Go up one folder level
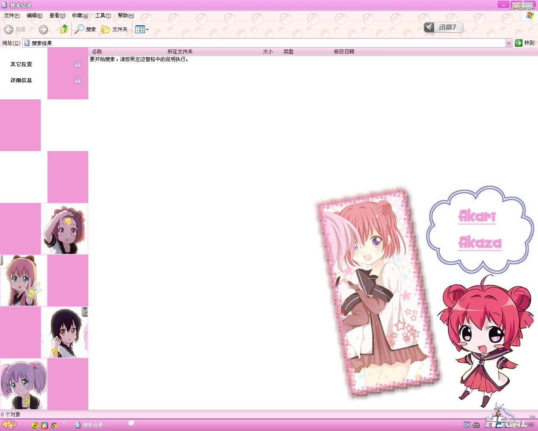538x431 pixels. click(64, 29)
